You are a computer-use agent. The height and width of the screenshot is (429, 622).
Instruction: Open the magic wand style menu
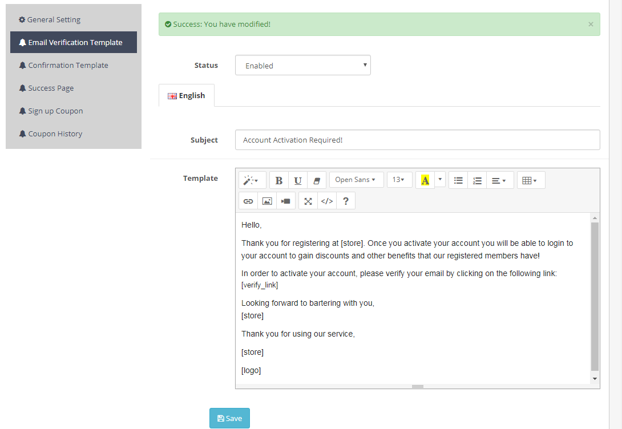(x=252, y=180)
